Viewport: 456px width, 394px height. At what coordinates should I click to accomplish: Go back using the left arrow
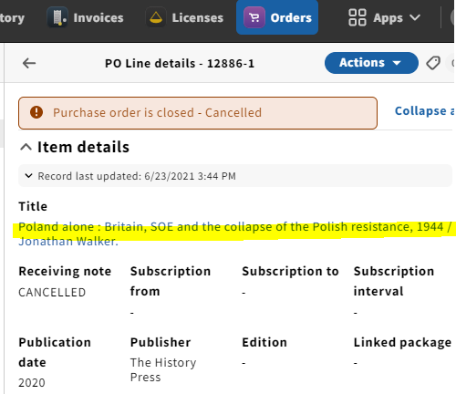tap(29, 63)
